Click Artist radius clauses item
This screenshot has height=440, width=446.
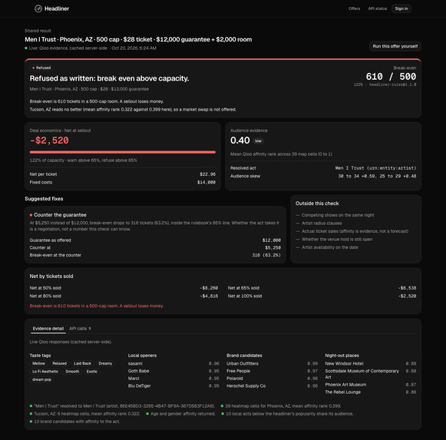point(322,223)
